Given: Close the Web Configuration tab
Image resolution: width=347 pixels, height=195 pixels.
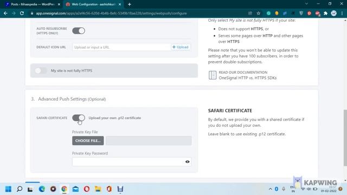Looking at the screenshot, I should (x=120, y=4).
